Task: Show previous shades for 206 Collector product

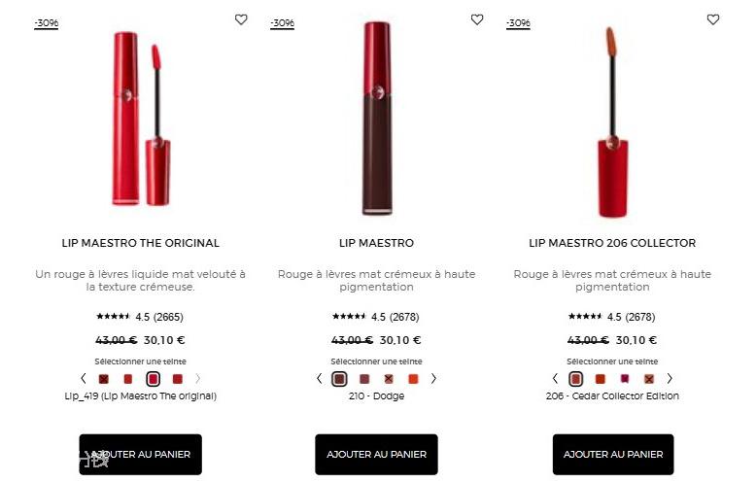Action: click(x=555, y=378)
